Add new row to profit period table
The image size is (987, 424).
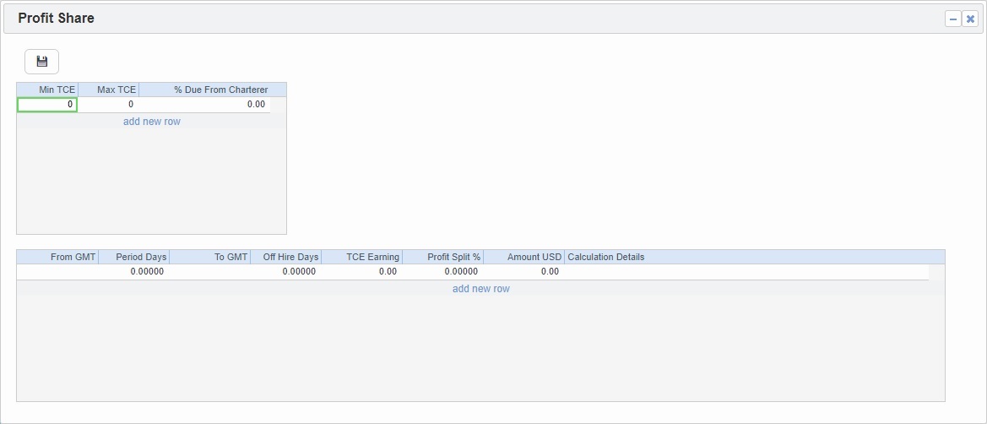click(x=480, y=289)
